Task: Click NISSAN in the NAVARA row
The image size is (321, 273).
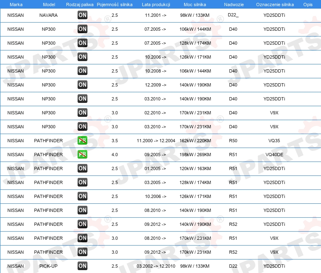Action: coord(16,15)
